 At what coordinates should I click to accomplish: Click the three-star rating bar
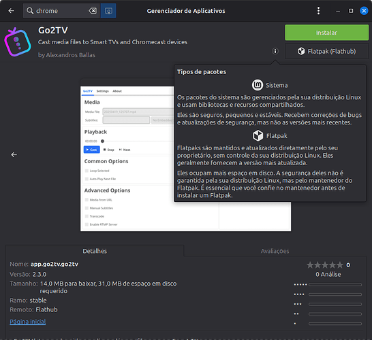pos(335,304)
